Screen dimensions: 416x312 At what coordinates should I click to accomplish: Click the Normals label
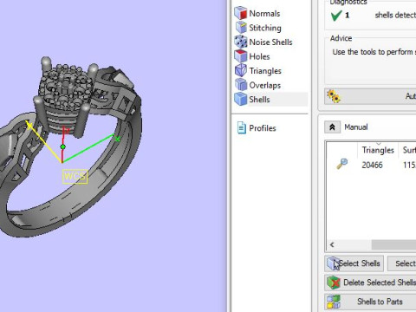pos(264,14)
